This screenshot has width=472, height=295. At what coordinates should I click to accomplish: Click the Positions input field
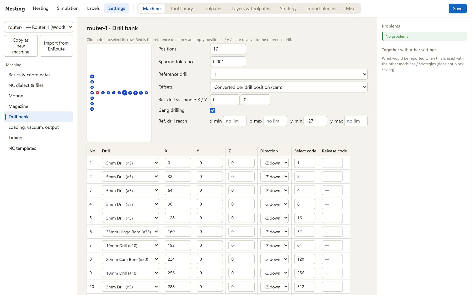click(x=228, y=49)
